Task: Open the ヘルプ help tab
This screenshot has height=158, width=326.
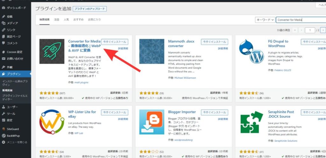Action: [x=321, y=5]
